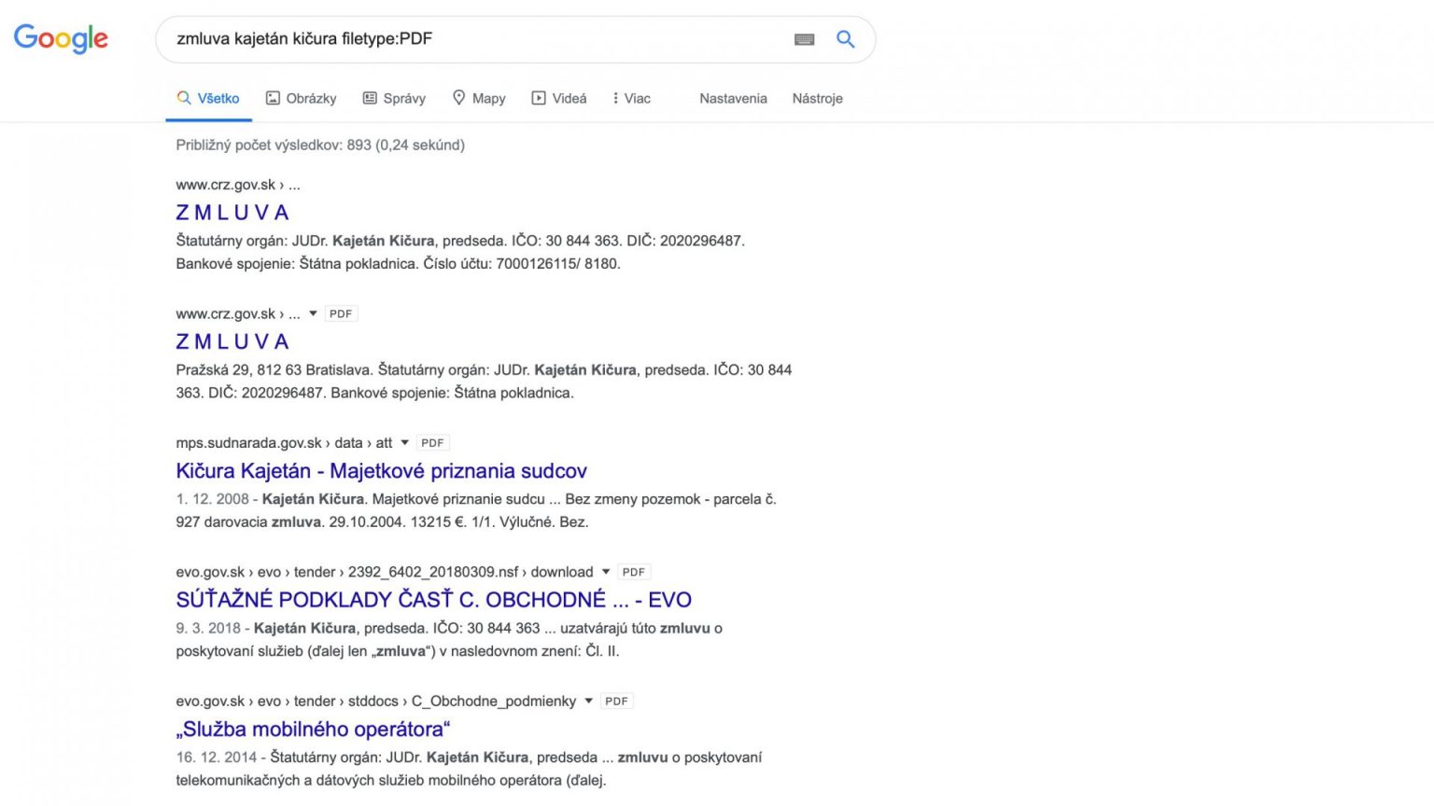Screen dimensions: 1434x806
Task: Expand dropdown arrow beside second crz.gov.sk URL
Action: coord(313,313)
